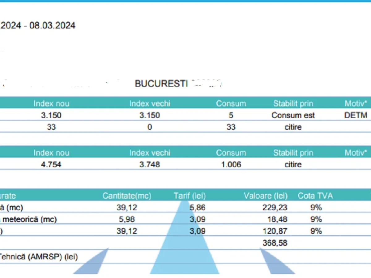Click the Cota TVA column header

(x=315, y=196)
